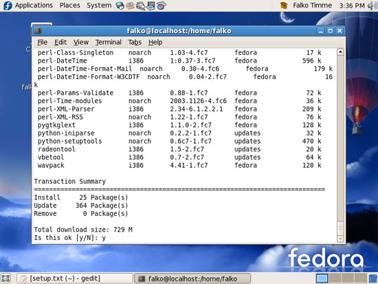This screenshot has height=284, width=378.
Task: Open the email client launcher icon
Action: point(130,6)
